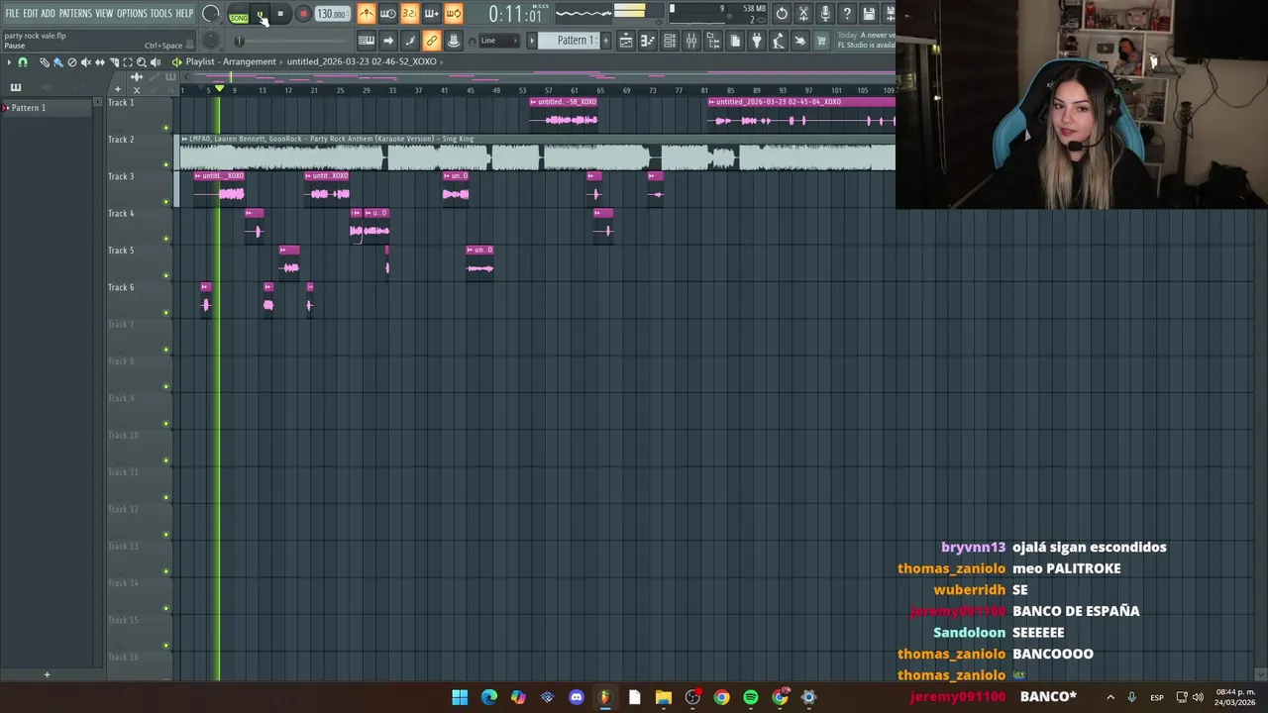Screen dimensions: 1268x713
Task: Select the playlist Mute tool
Action: coord(86,61)
